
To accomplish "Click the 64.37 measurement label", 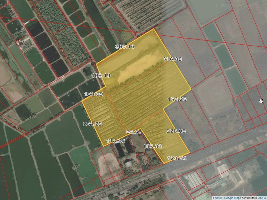I will (134, 132).
